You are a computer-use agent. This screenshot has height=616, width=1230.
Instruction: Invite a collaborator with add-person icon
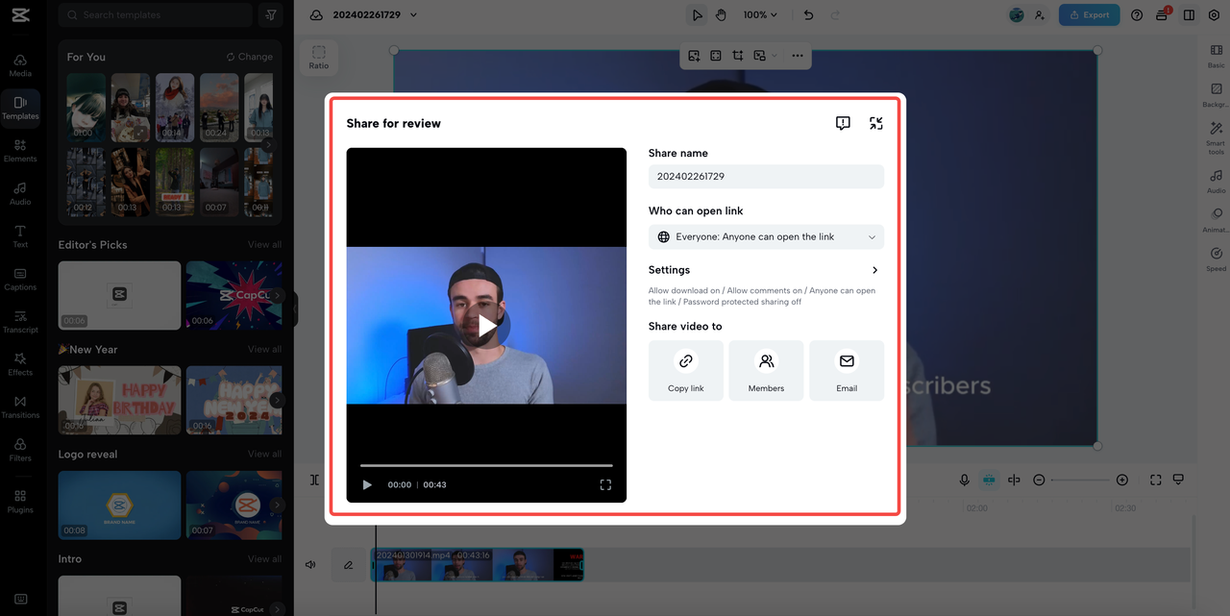pyautogui.click(x=1040, y=14)
